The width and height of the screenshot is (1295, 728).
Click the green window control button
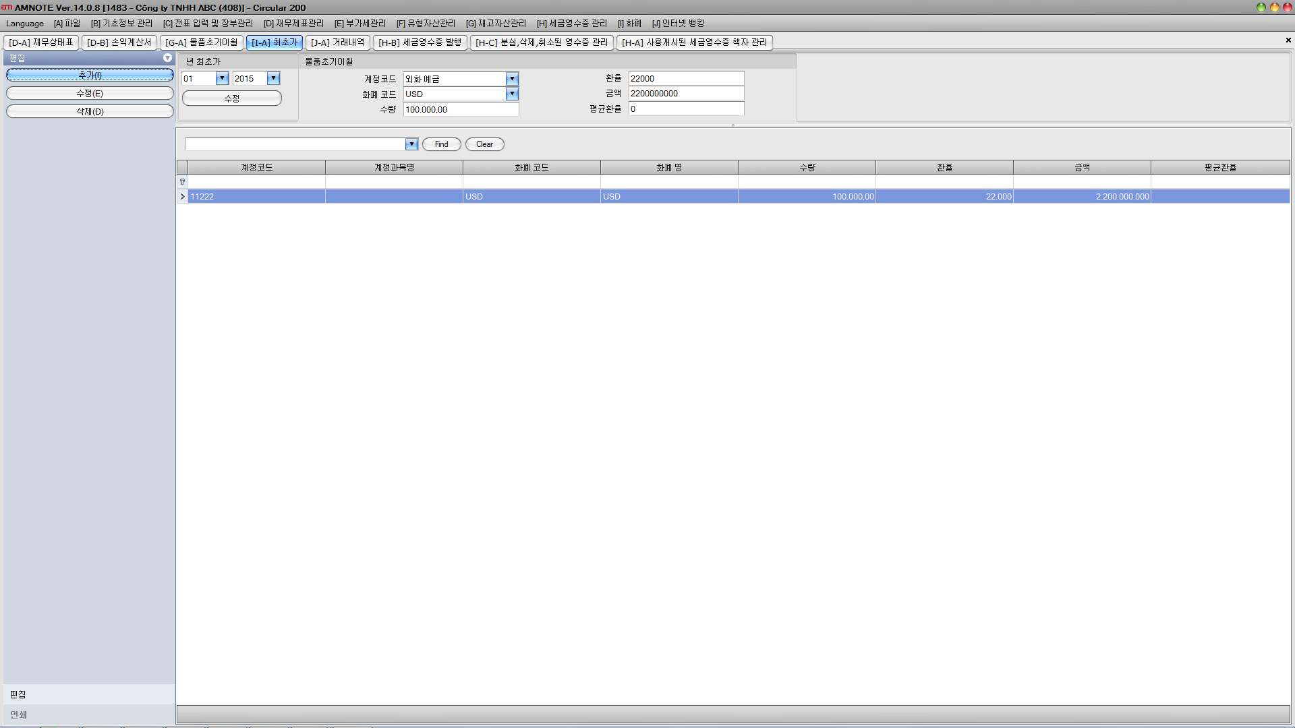coord(1261,7)
